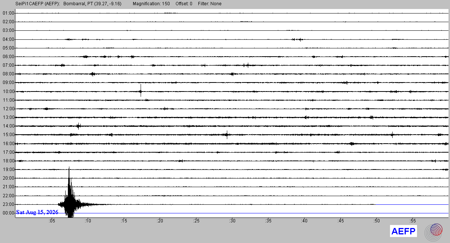
Task: Click the :05 minute axis marker
Action: click(51, 221)
